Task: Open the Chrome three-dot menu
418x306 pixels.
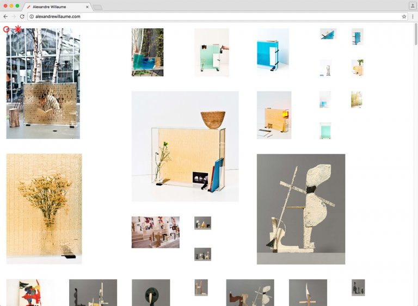Action: coord(413,17)
